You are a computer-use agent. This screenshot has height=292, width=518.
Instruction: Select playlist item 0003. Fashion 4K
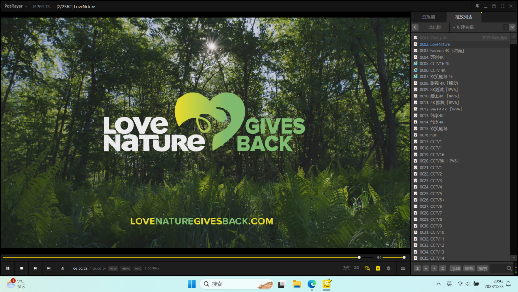[461, 50]
